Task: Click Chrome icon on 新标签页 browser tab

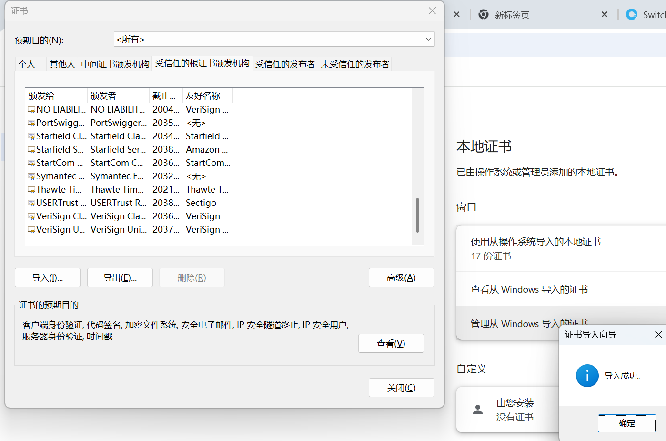Action: pyautogui.click(x=484, y=14)
